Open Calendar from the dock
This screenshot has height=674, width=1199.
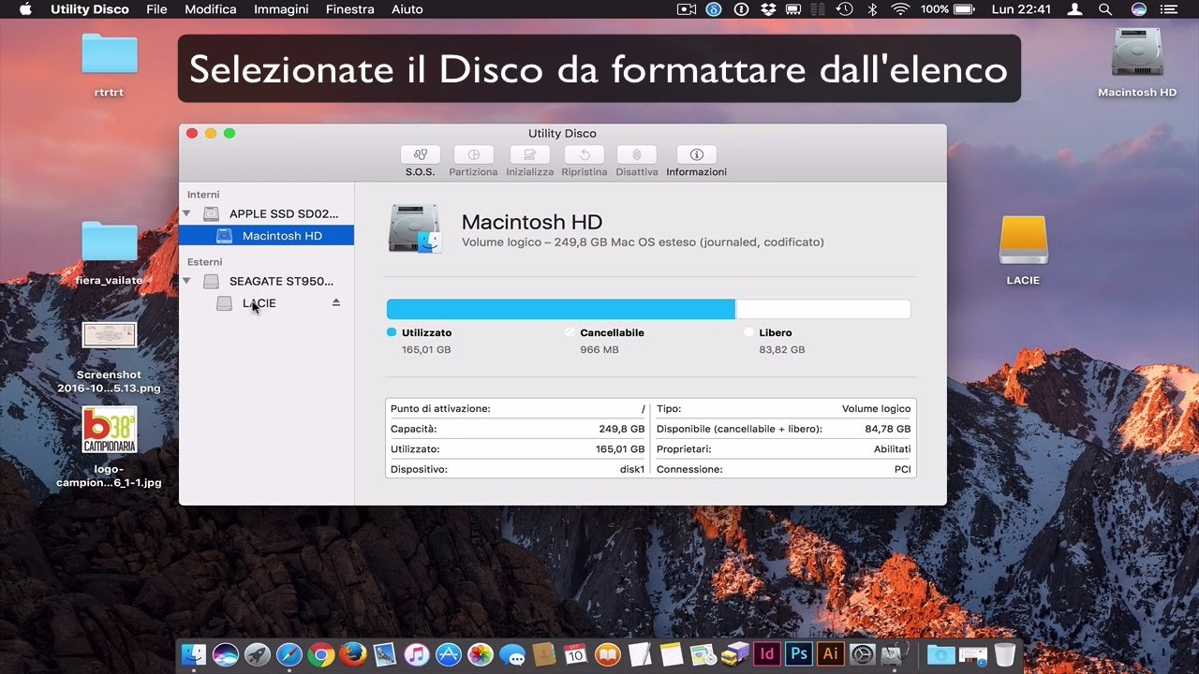575,653
